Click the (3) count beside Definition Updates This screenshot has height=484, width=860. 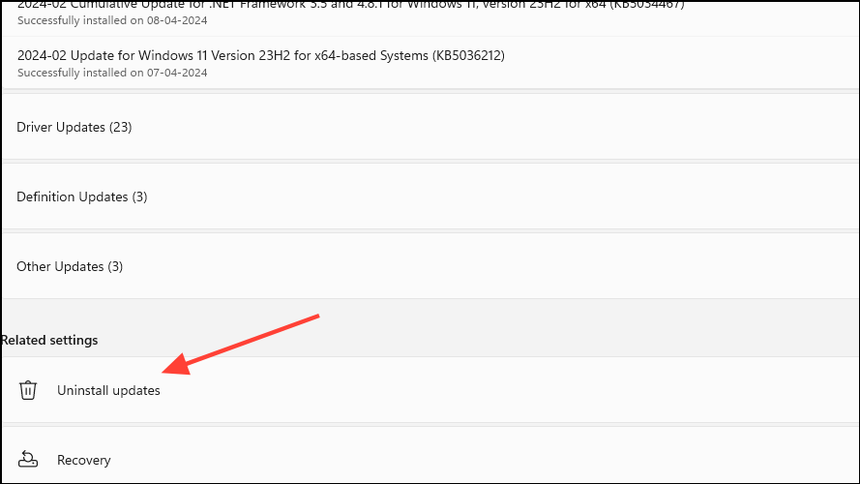point(139,197)
